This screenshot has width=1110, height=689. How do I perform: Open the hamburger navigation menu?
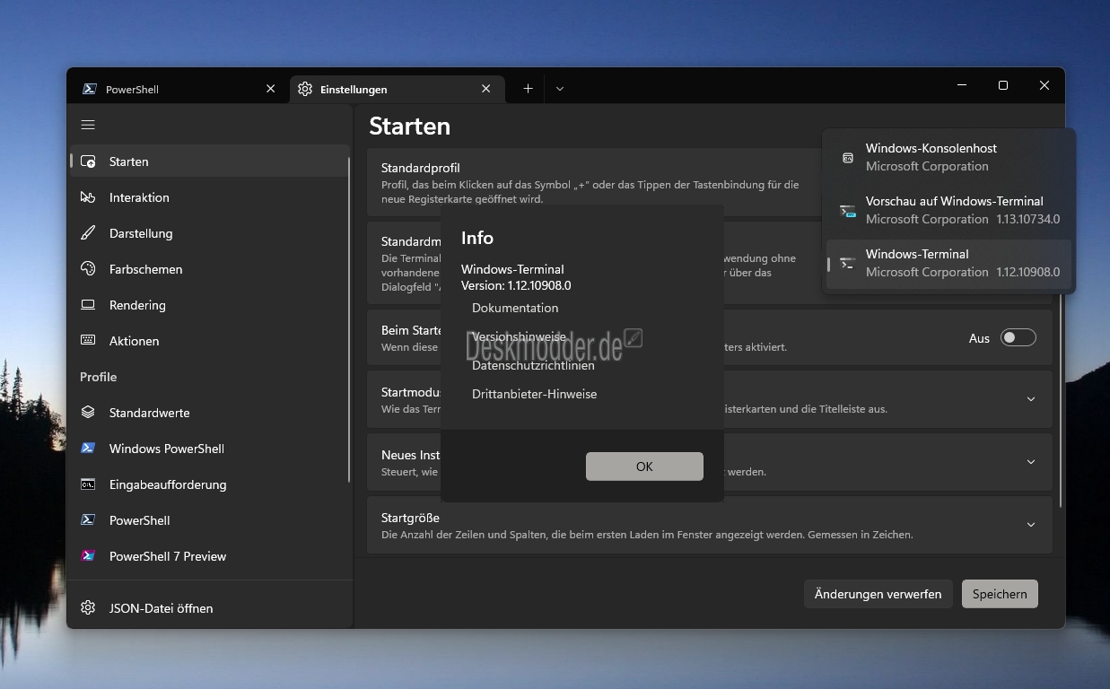88,125
